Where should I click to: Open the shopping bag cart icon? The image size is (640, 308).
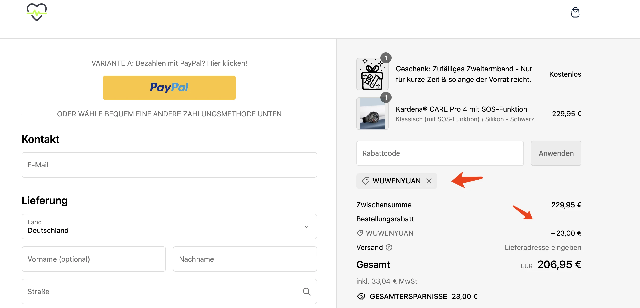click(575, 12)
